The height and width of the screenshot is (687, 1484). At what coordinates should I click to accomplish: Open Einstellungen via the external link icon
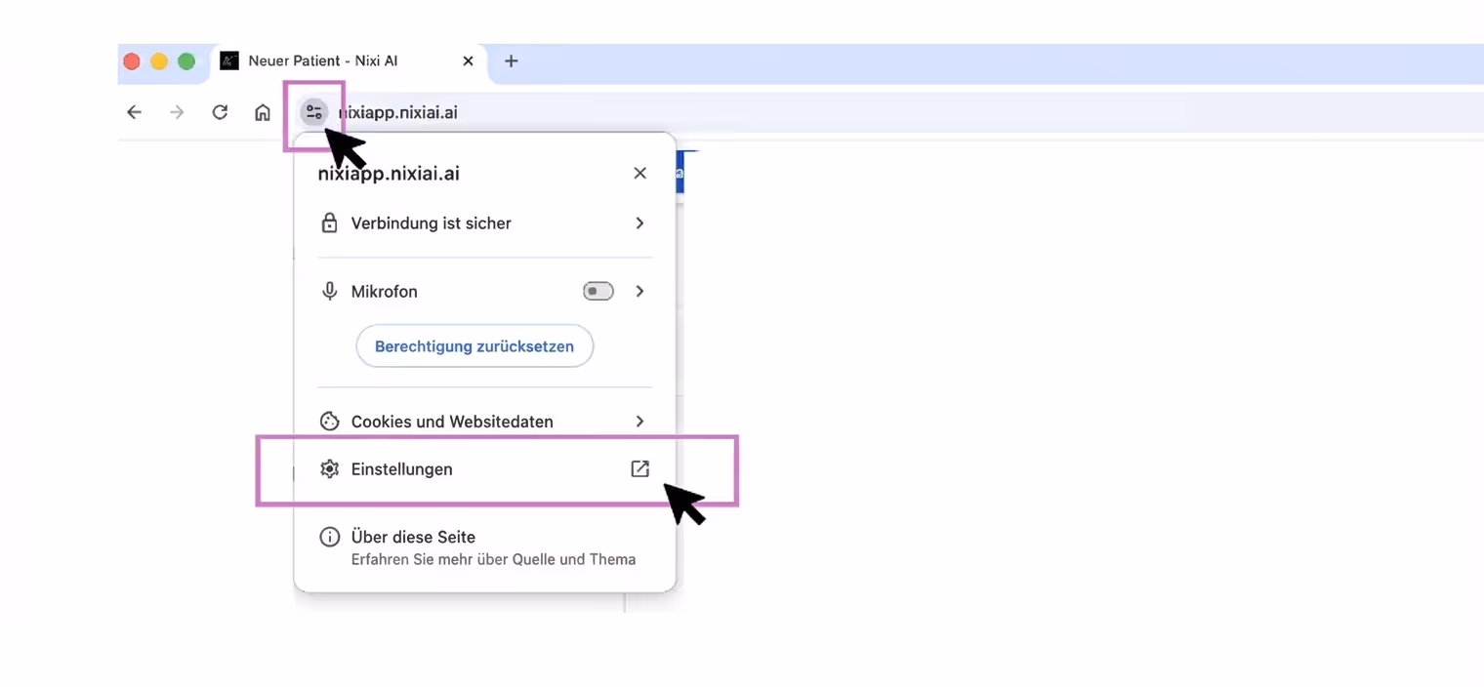[x=639, y=468]
